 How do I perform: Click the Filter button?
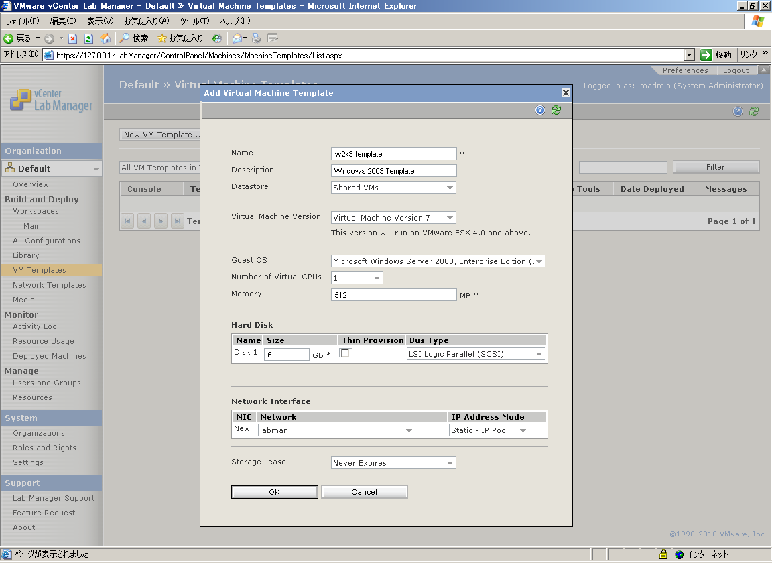(716, 167)
